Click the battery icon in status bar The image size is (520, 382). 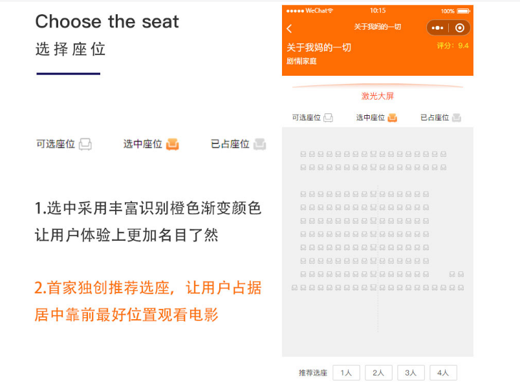[x=463, y=11]
